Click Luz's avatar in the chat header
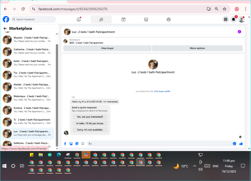The height and width of the screenshot is (181, 251). 67,32
